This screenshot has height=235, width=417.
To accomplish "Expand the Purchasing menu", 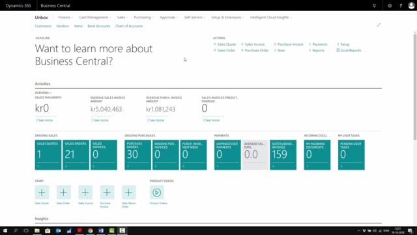I will click(x=143, y=18).
